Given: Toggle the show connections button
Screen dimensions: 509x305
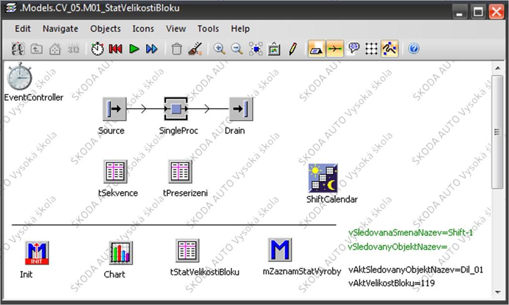Looking at the screenshot, I should click(335, 49).
